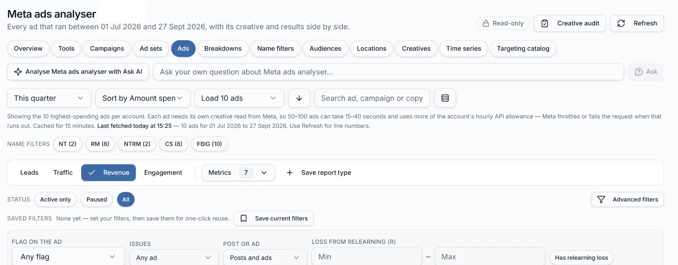Screen dimensions: 678x265
Task: Expand the Metrics 7 dropdown
Action: [238, 173]
